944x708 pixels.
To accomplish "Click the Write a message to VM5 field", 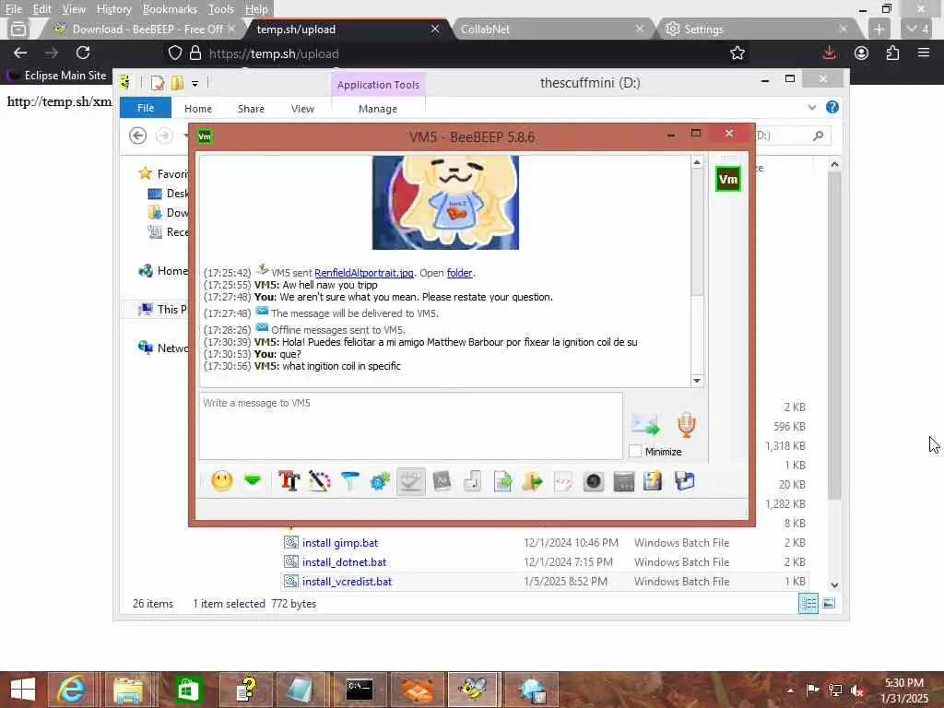I will tap(410, 426).
